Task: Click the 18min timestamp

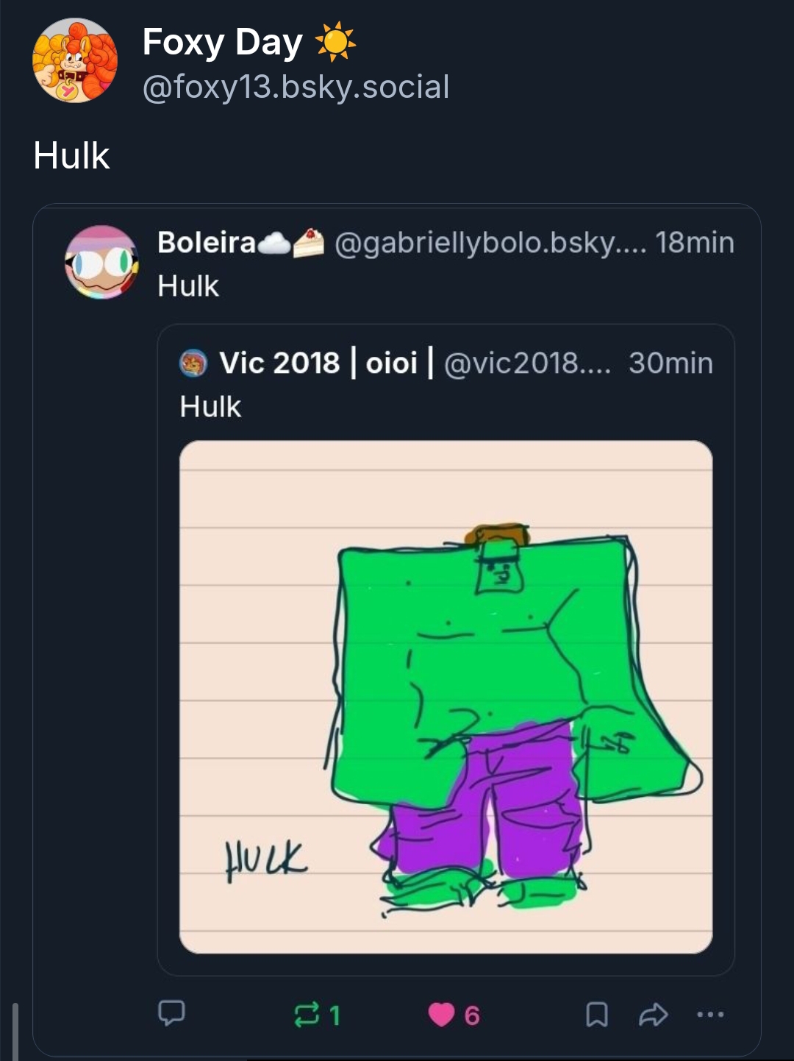Action: 695,242
